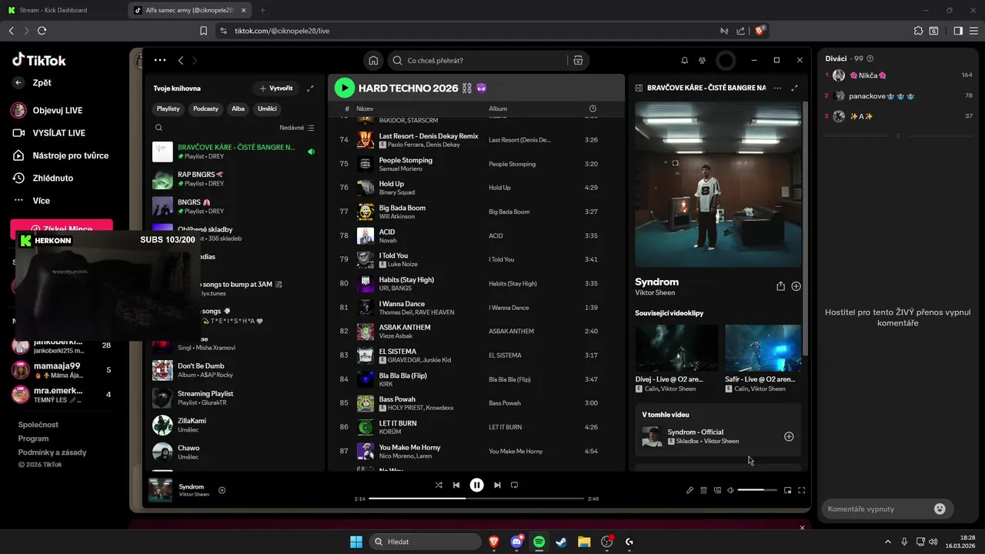
Task: Open Viktor Sheen artist link under Syndrom
Action: [654, 293]
